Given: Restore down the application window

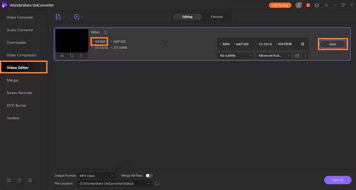Looking at the screenshot, I should [x=343, y=5].
